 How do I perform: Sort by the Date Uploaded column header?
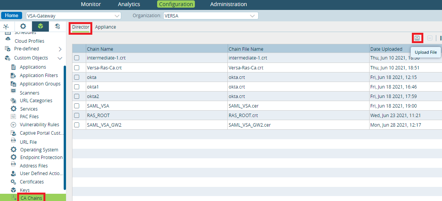point(406,49)
